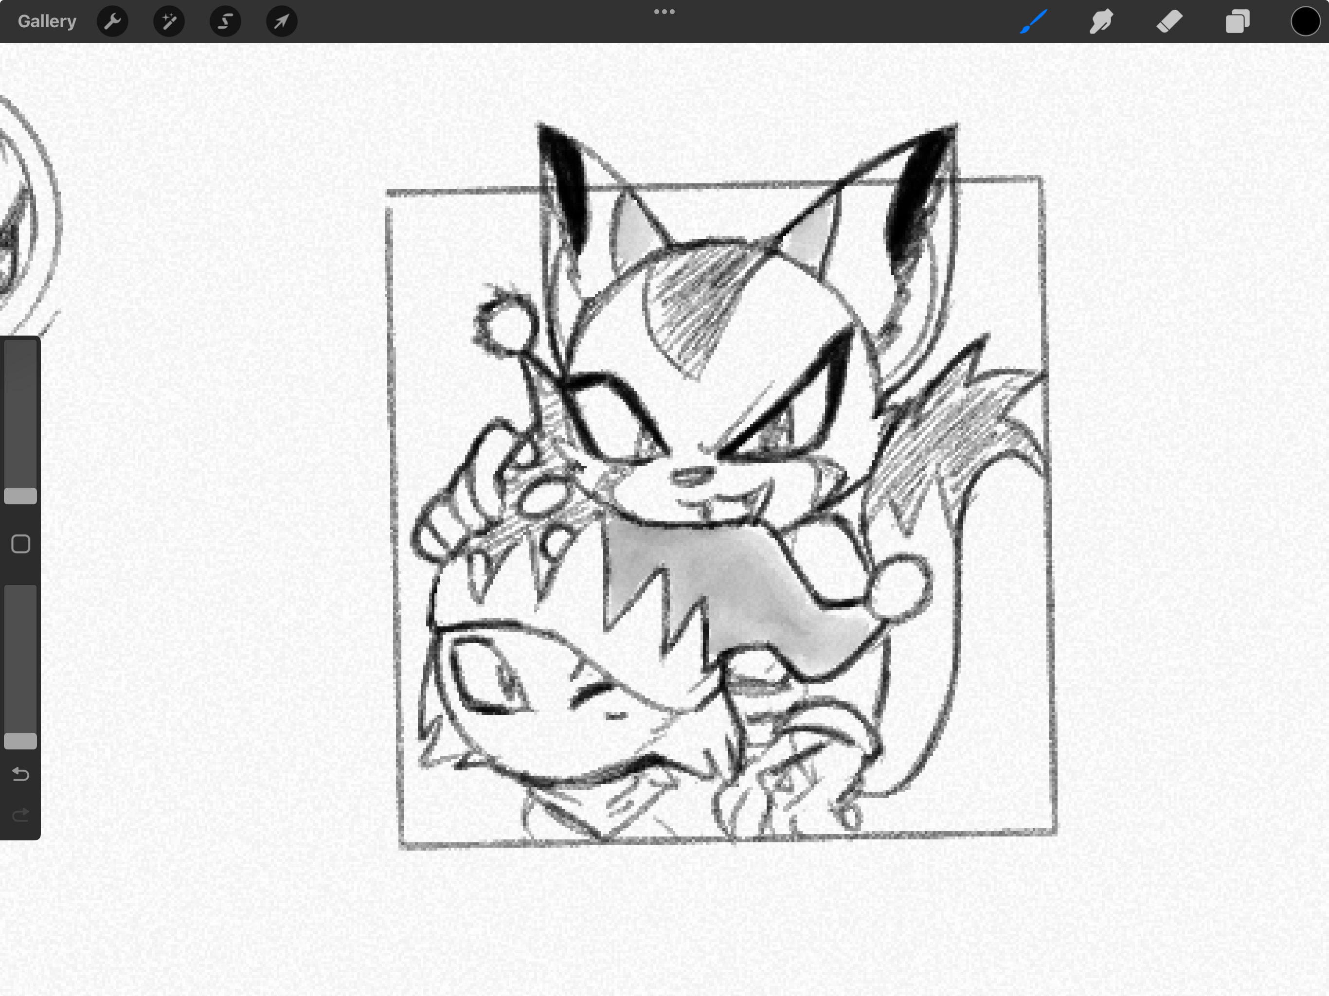Tap the undo arrow in sidebar
1329x996 pixels.
[20, 774]
